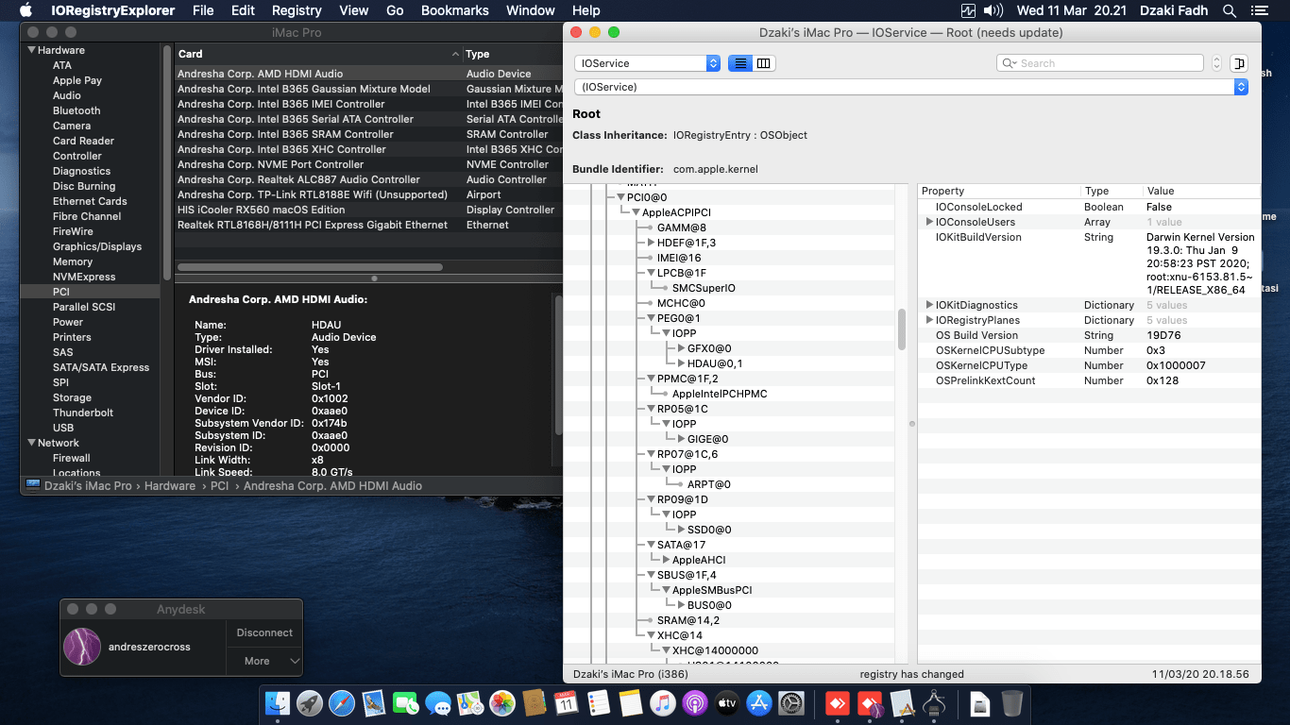Open the (IOService) path popup menu
Screen dimensions: 1290x725
pos(910,87)
